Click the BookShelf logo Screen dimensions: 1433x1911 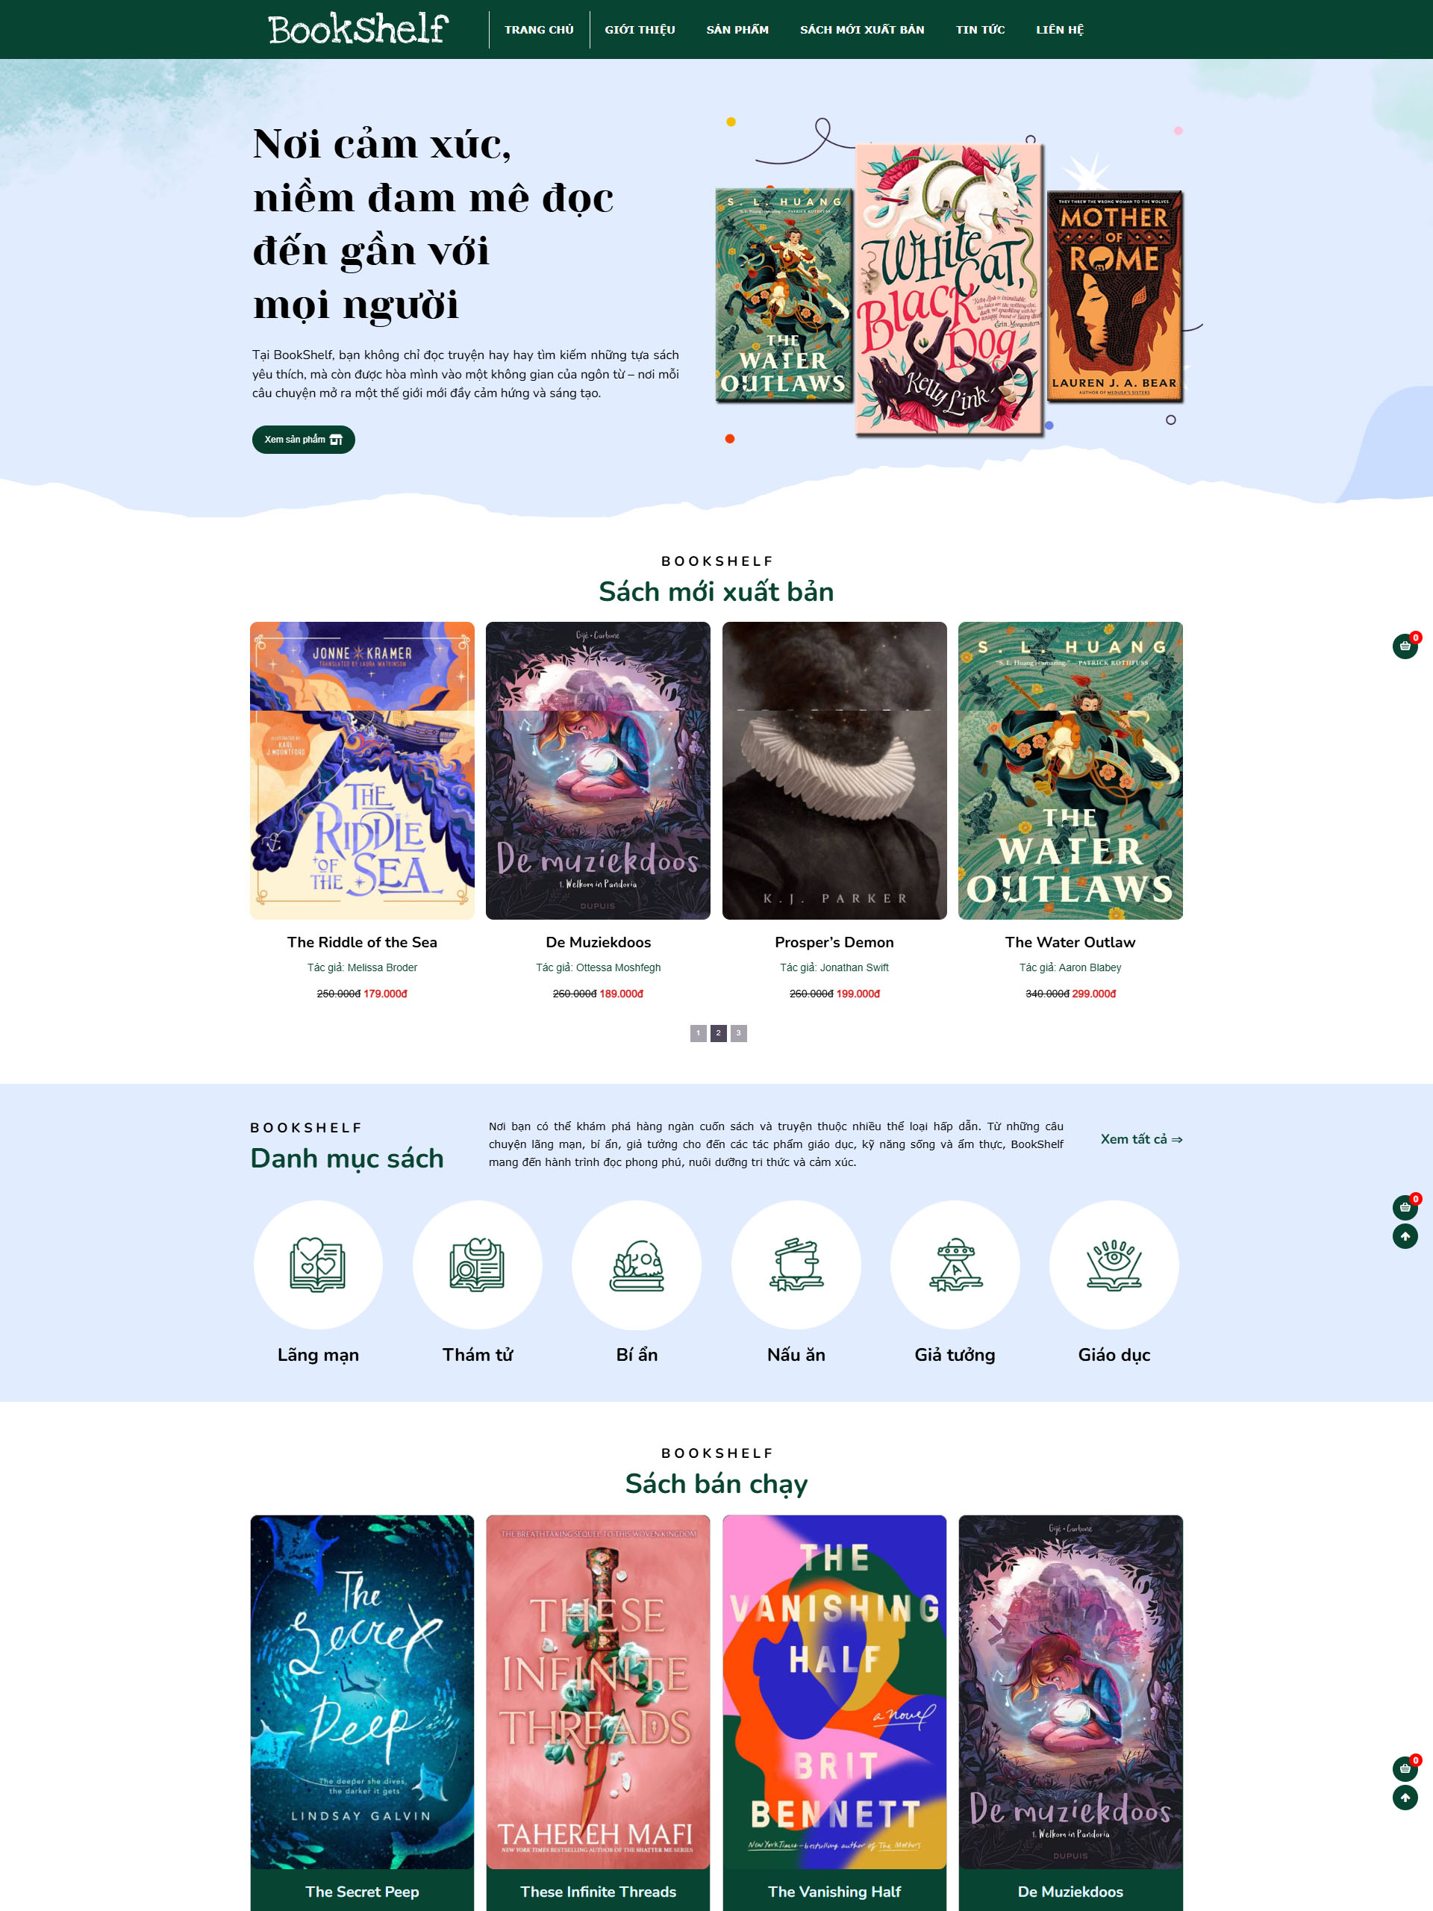(x=358, y=29)
